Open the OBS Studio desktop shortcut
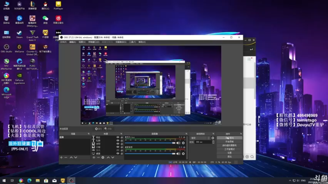The height and width of the screenshot is (184, 328). point(6,48)
